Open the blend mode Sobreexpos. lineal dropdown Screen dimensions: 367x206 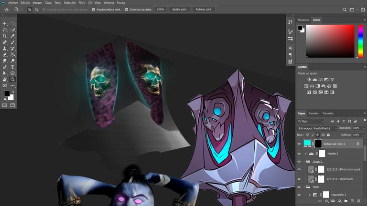pyautogui.click(x=317, y=128)
